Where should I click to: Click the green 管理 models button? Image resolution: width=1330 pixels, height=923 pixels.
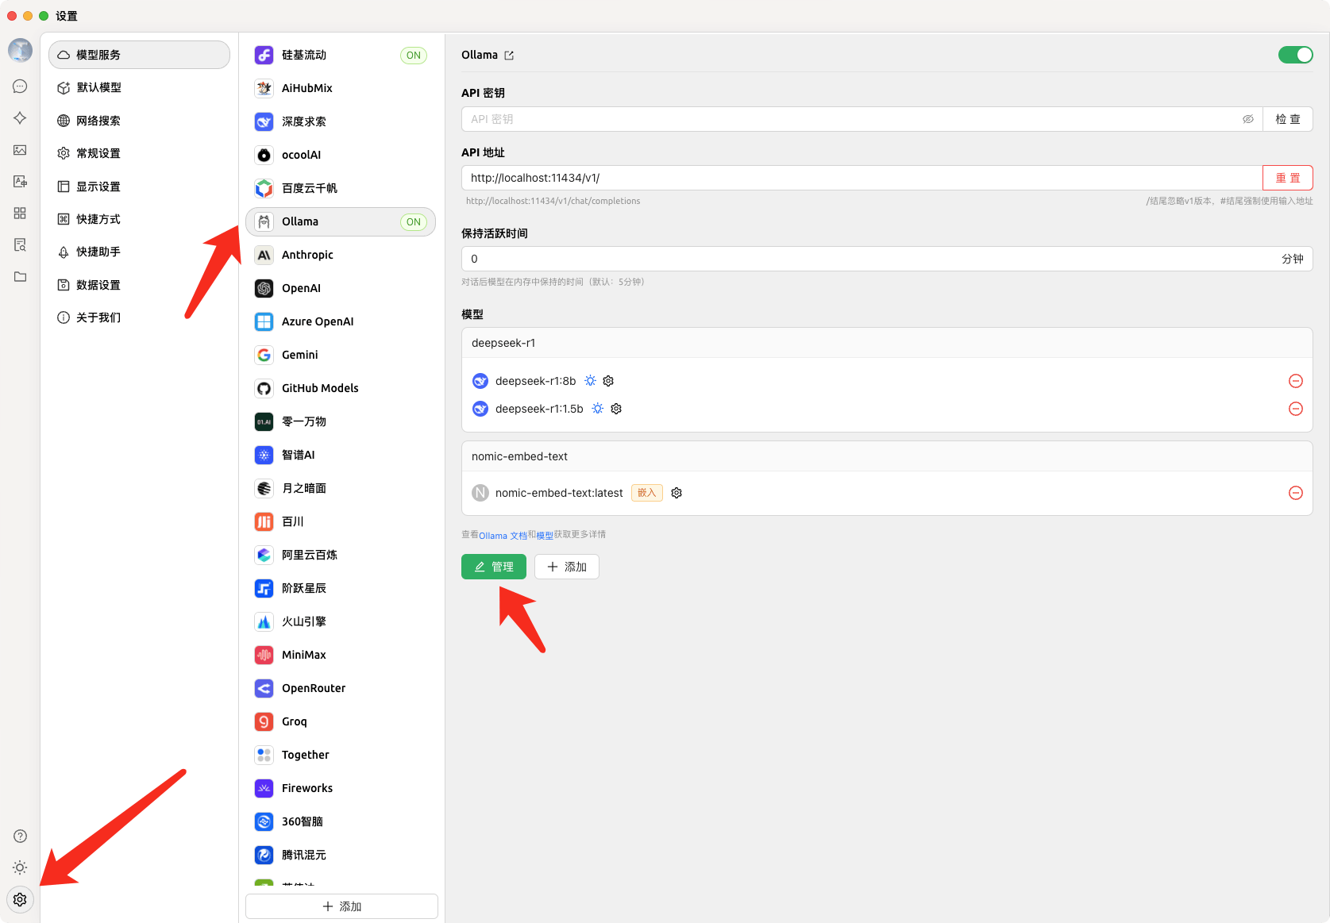coord(494,567)
